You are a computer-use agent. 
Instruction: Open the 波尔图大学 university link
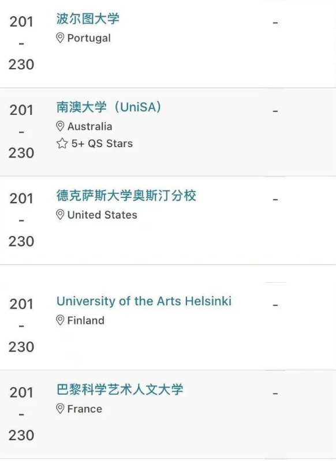tap(88, 19)
